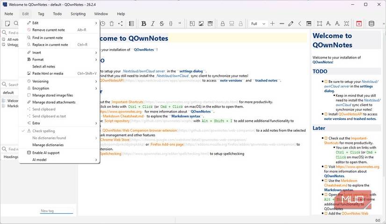Click the magnifier search icon in toolbar

16,23
